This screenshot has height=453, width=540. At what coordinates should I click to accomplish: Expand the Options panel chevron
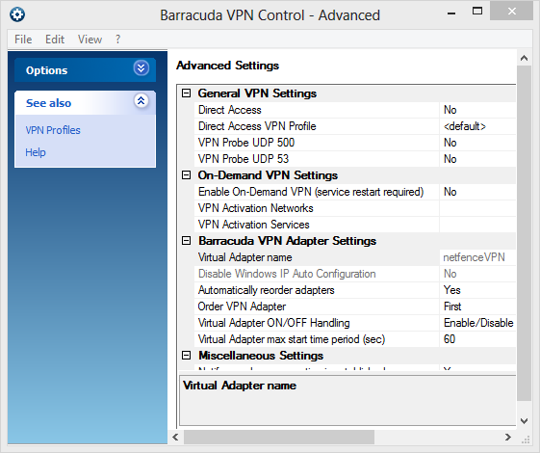[x=141, y=67]
